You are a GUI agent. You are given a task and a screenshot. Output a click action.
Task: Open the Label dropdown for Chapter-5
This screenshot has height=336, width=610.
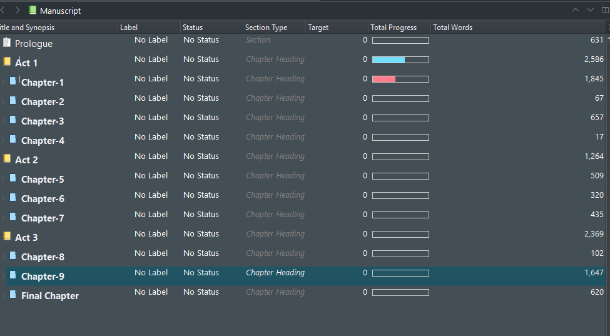pos(151,175)
